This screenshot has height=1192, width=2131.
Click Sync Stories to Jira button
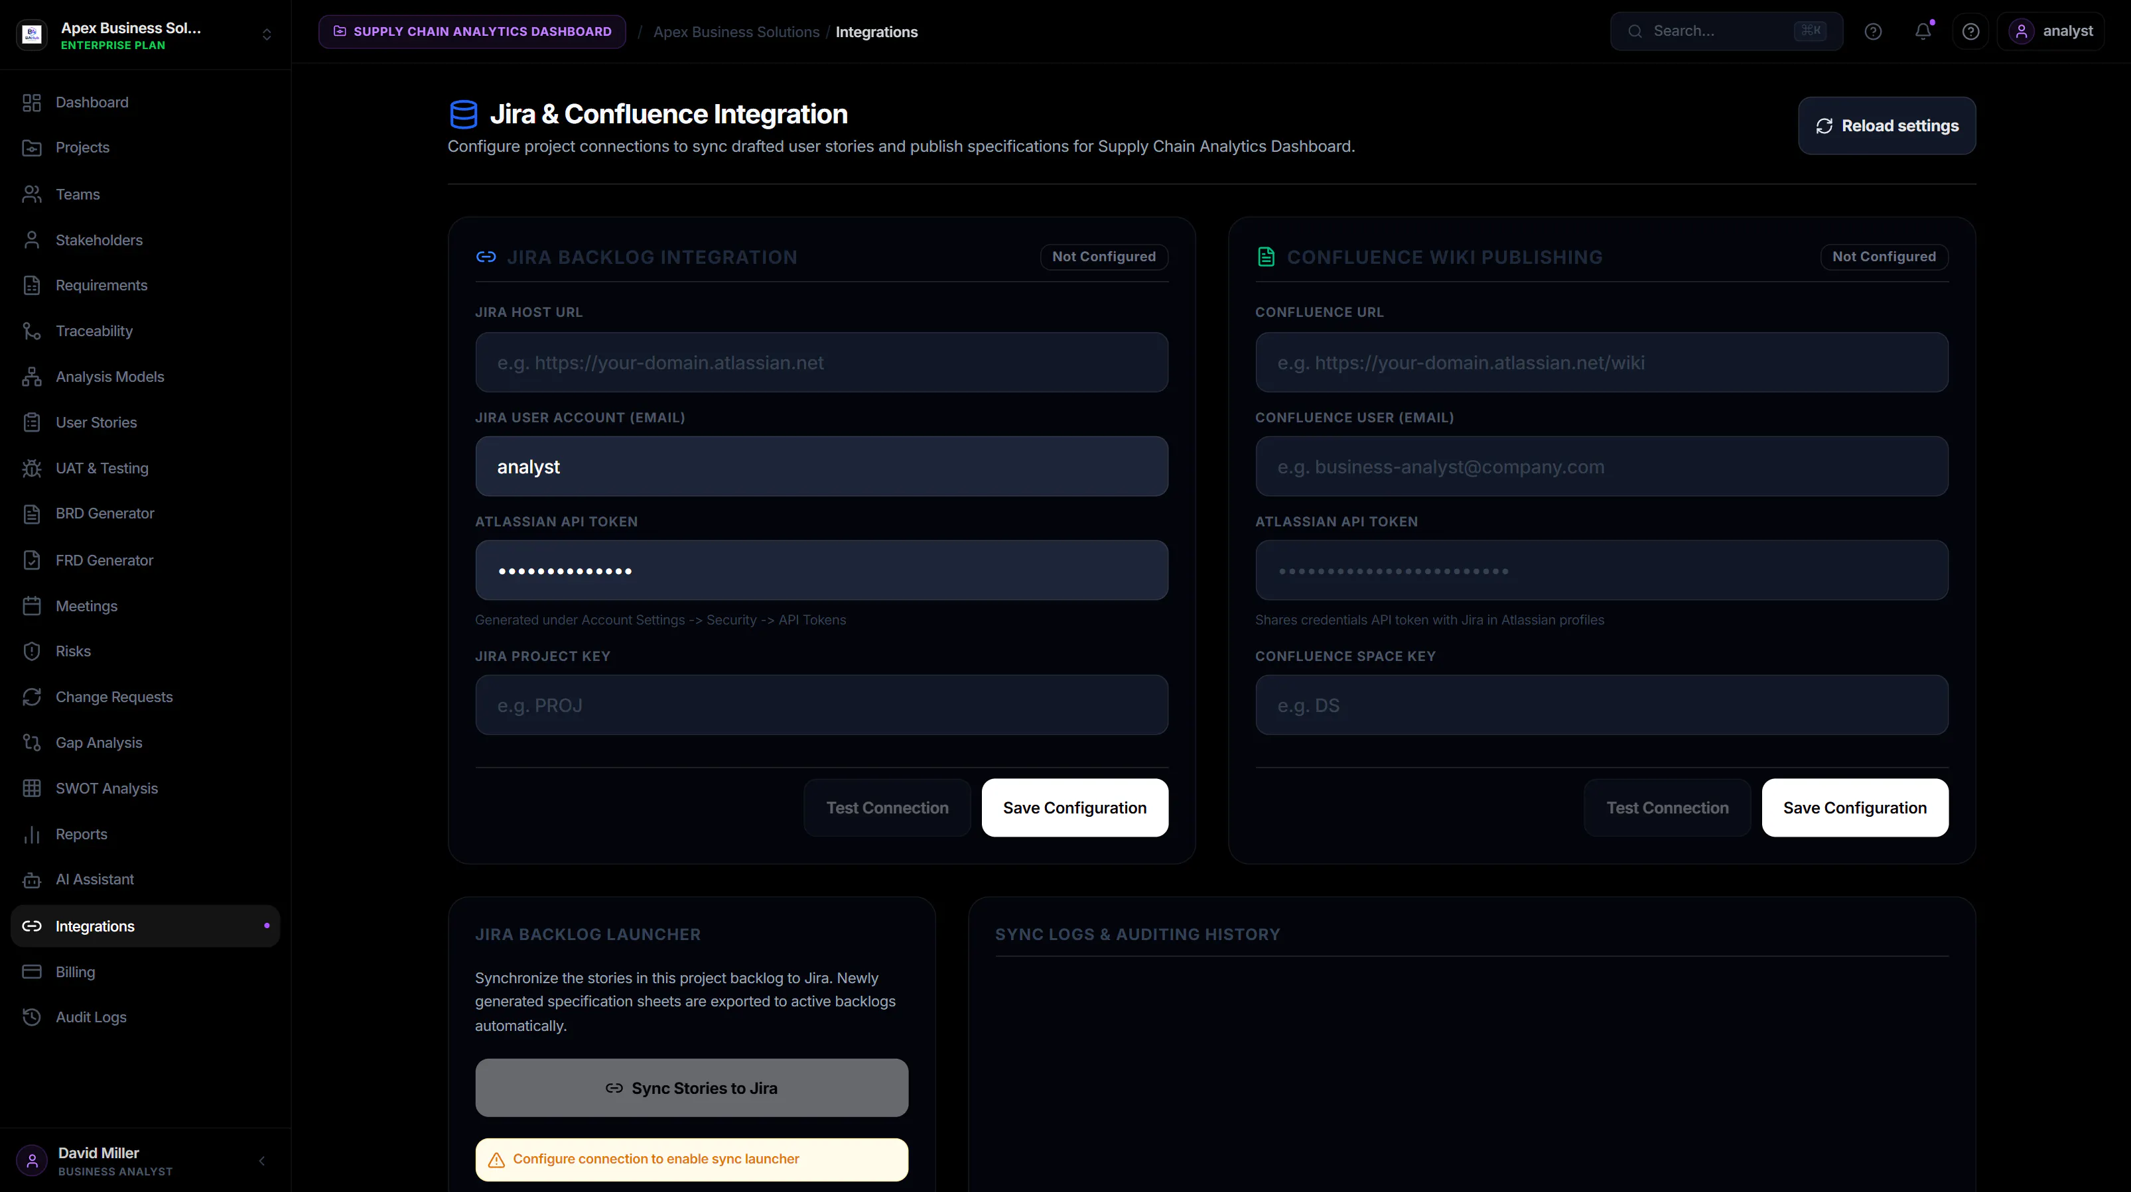(x=691, y=1088)
